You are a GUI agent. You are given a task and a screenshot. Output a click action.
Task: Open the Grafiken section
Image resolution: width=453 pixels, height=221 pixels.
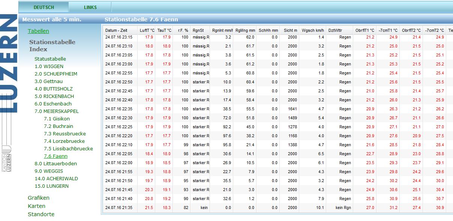39,198
